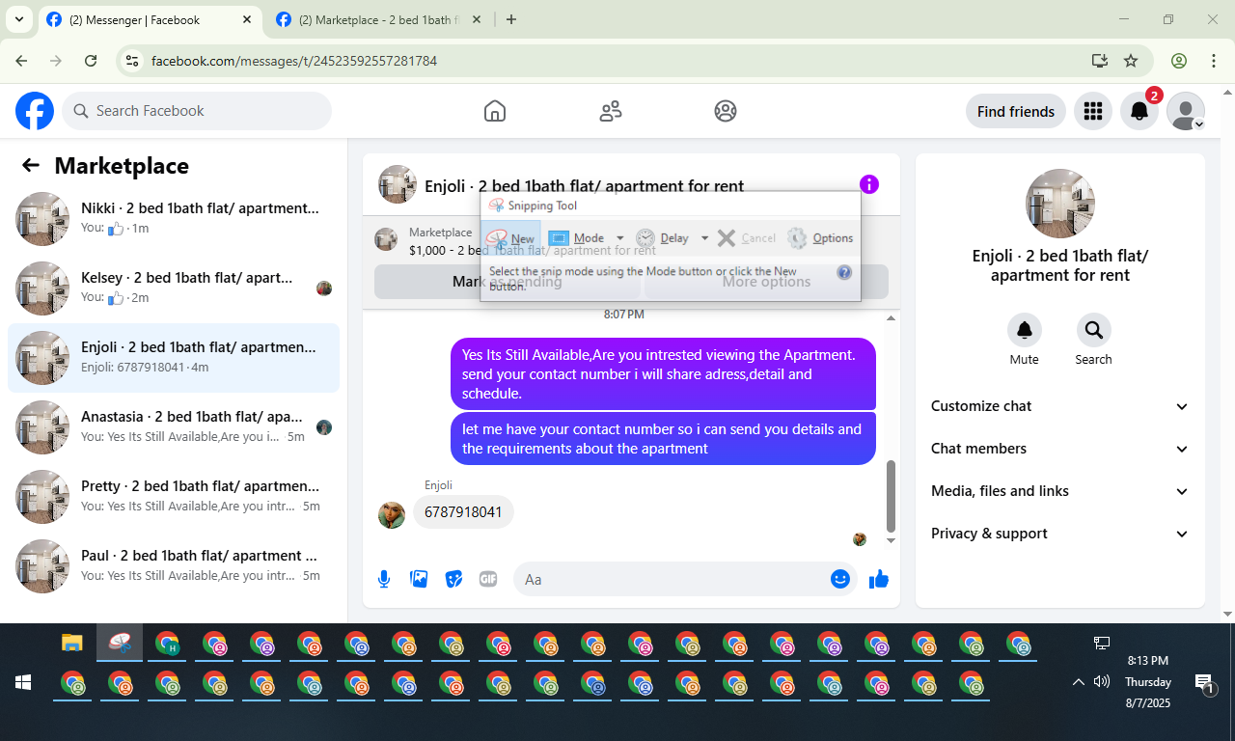Click the Facebook logo

[35, 111]
